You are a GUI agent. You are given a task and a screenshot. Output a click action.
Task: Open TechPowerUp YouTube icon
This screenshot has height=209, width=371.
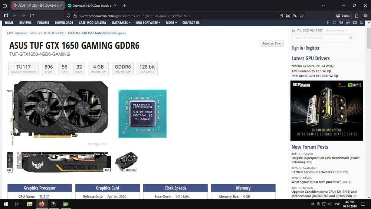(355, 23)
